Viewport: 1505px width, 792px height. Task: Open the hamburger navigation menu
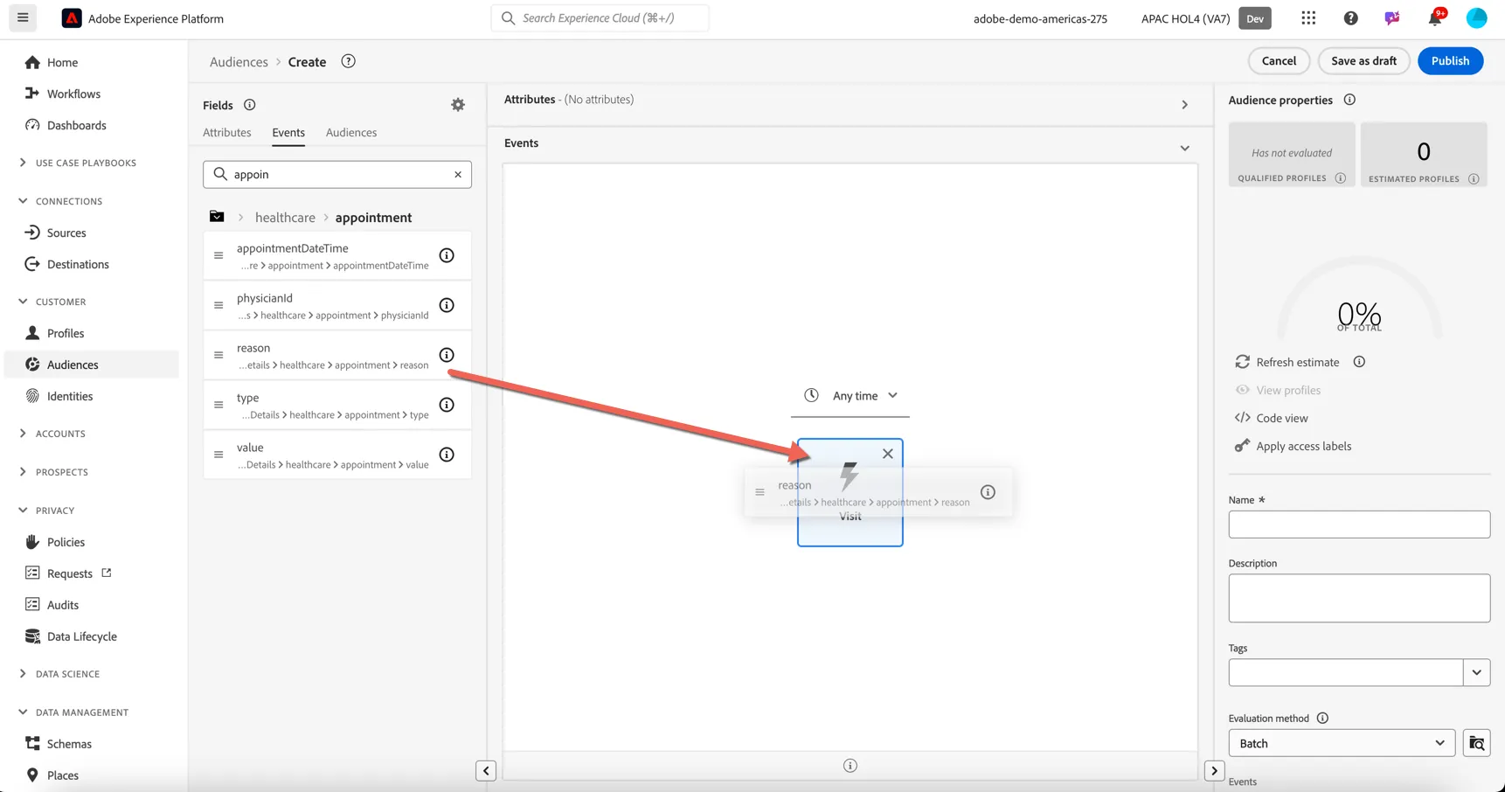[23, 17]
